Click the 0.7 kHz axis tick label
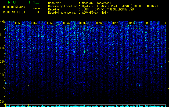 coord(2,88)
